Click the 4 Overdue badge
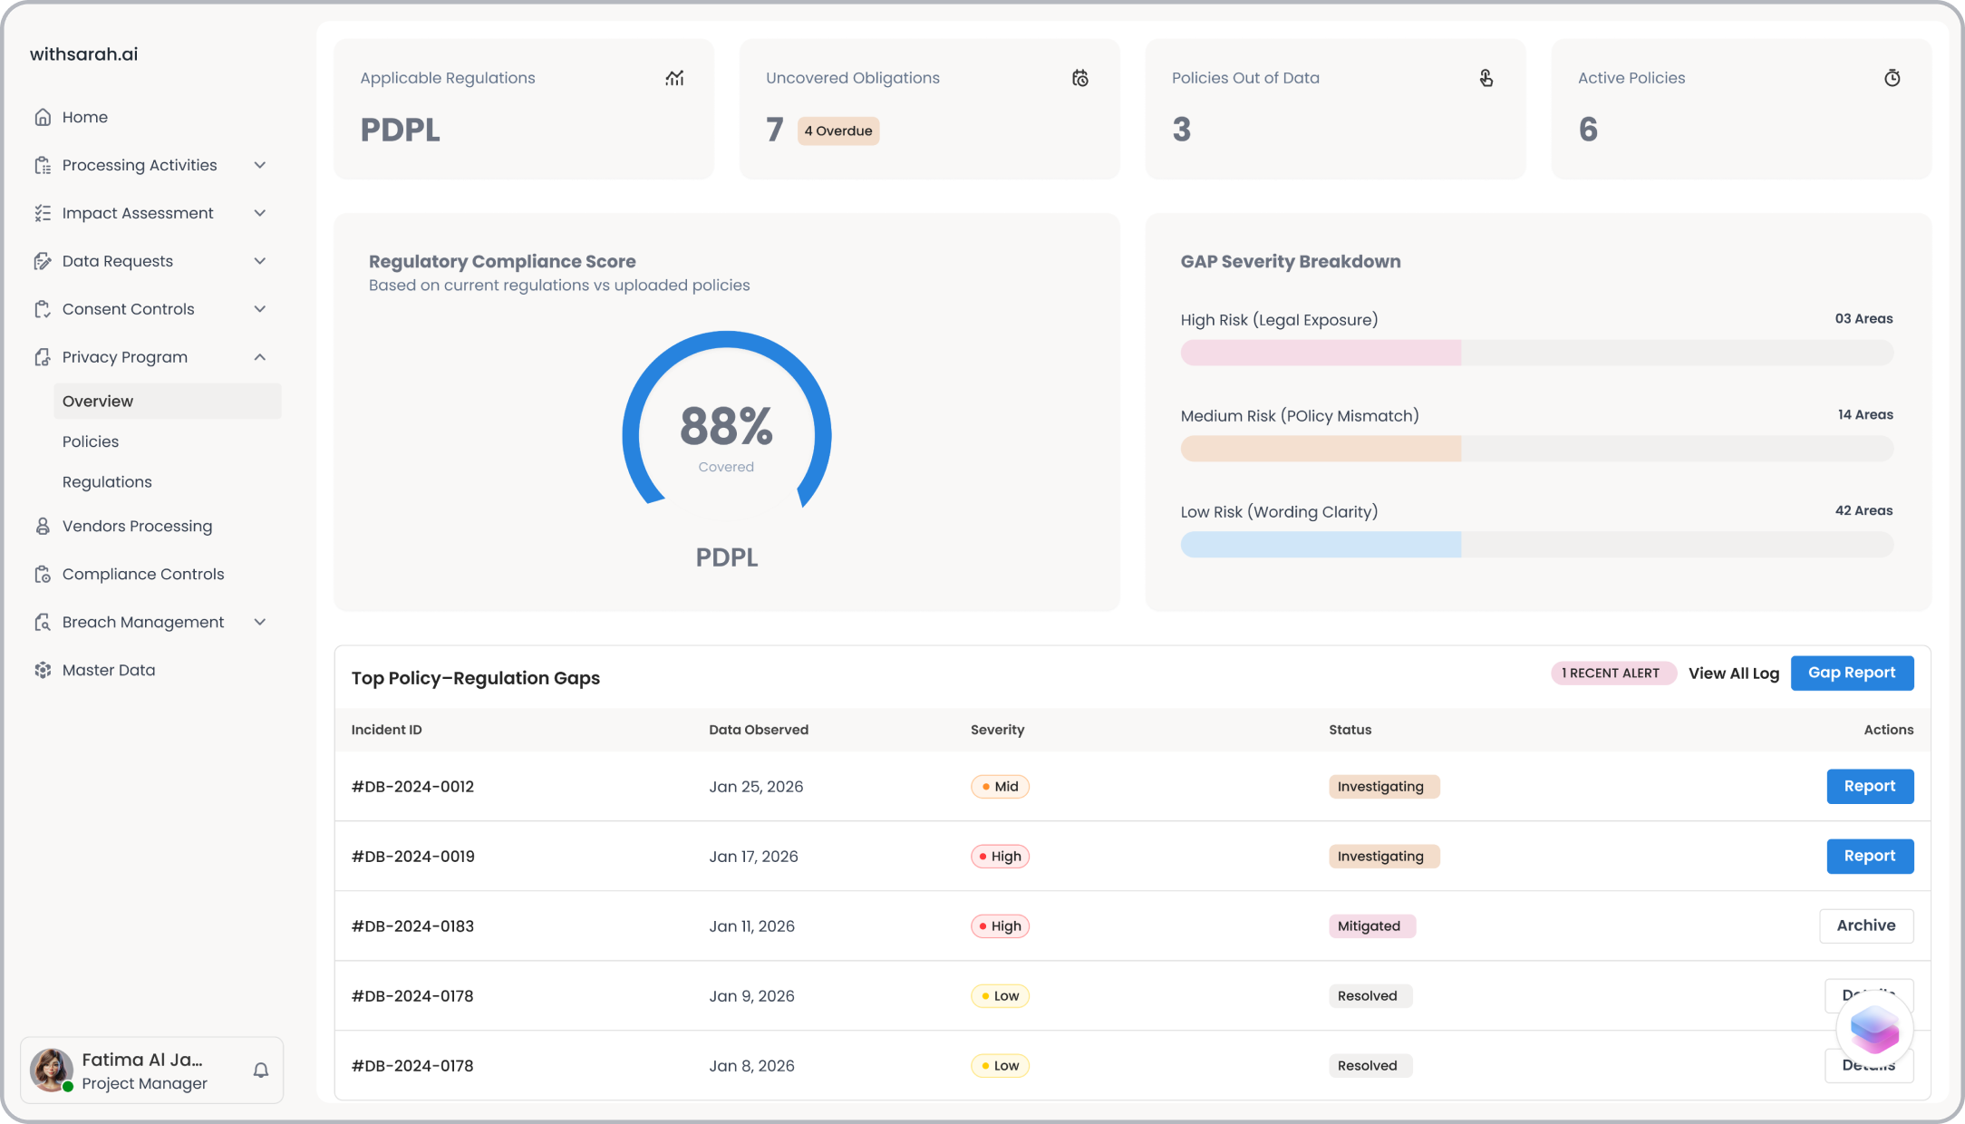 click(838, 131)
